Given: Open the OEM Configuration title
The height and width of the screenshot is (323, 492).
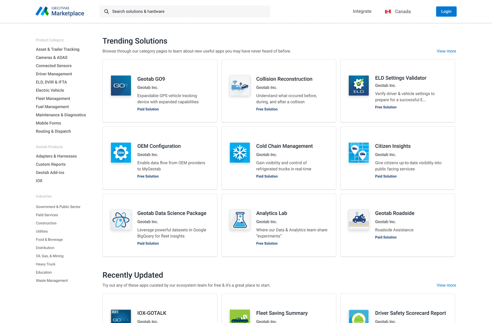Looking at the screenshot, I should (x=159, y=146).
